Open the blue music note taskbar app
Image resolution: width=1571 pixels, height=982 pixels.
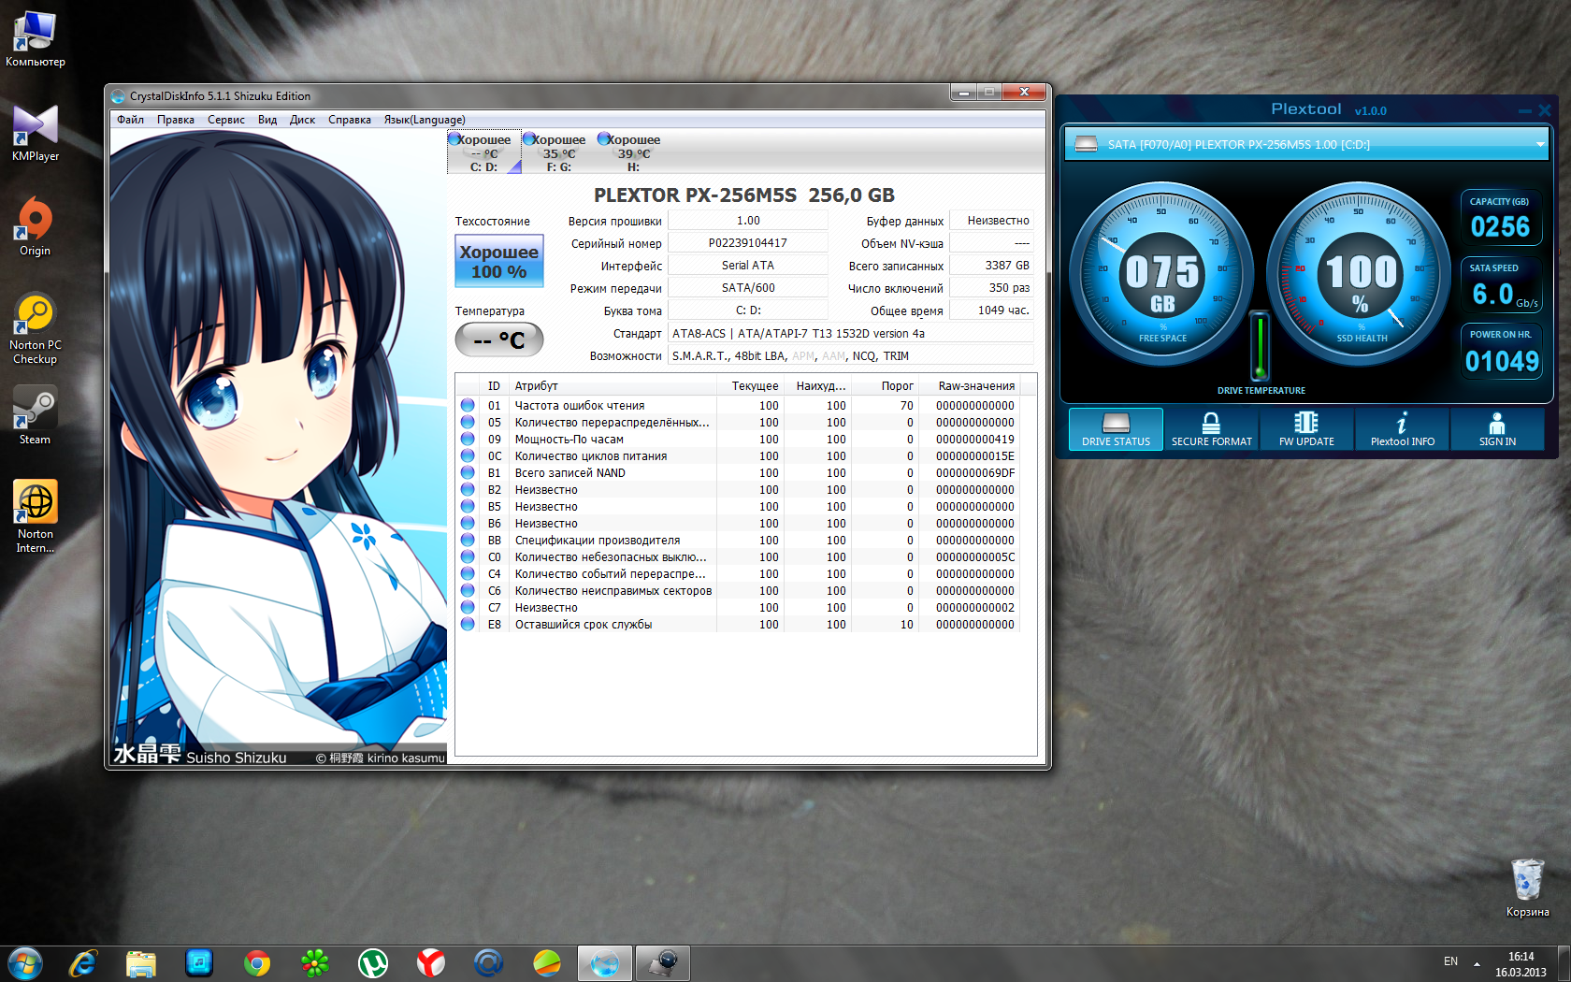(x=199, y=962)
